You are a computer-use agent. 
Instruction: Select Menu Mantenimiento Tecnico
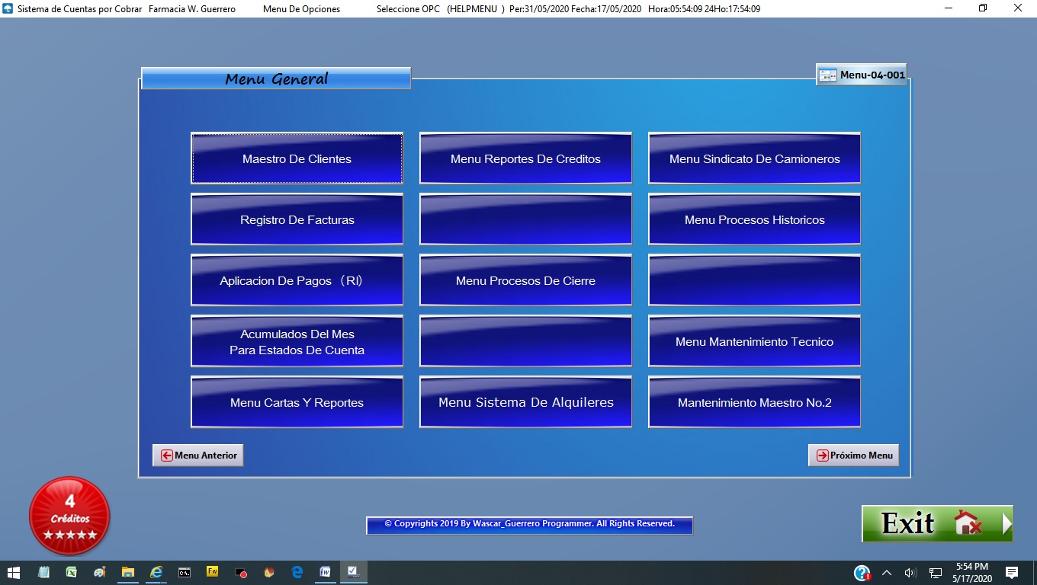[754, 341]
